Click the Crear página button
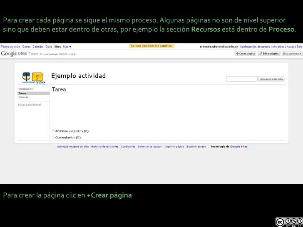This screenshot has width=303, height=227. [x=246, y=54]
